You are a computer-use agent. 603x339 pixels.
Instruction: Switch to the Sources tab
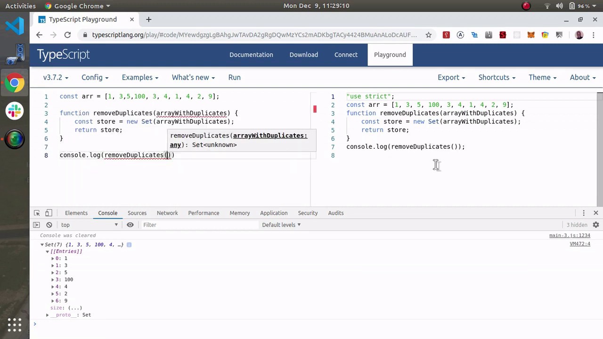(x=137, y=213)
